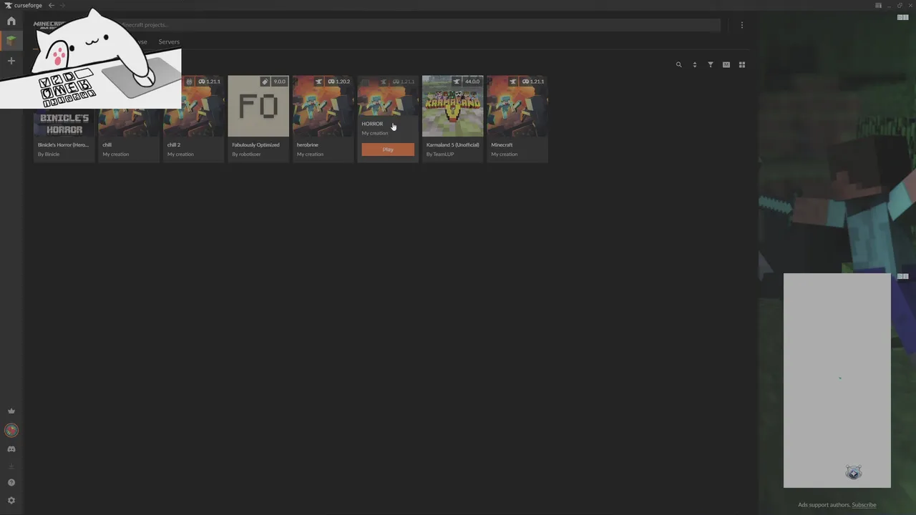Open the Karmaland 5 modpack thumbnail
The height and width of the screenshot is (515, 916).
point(452,106)
